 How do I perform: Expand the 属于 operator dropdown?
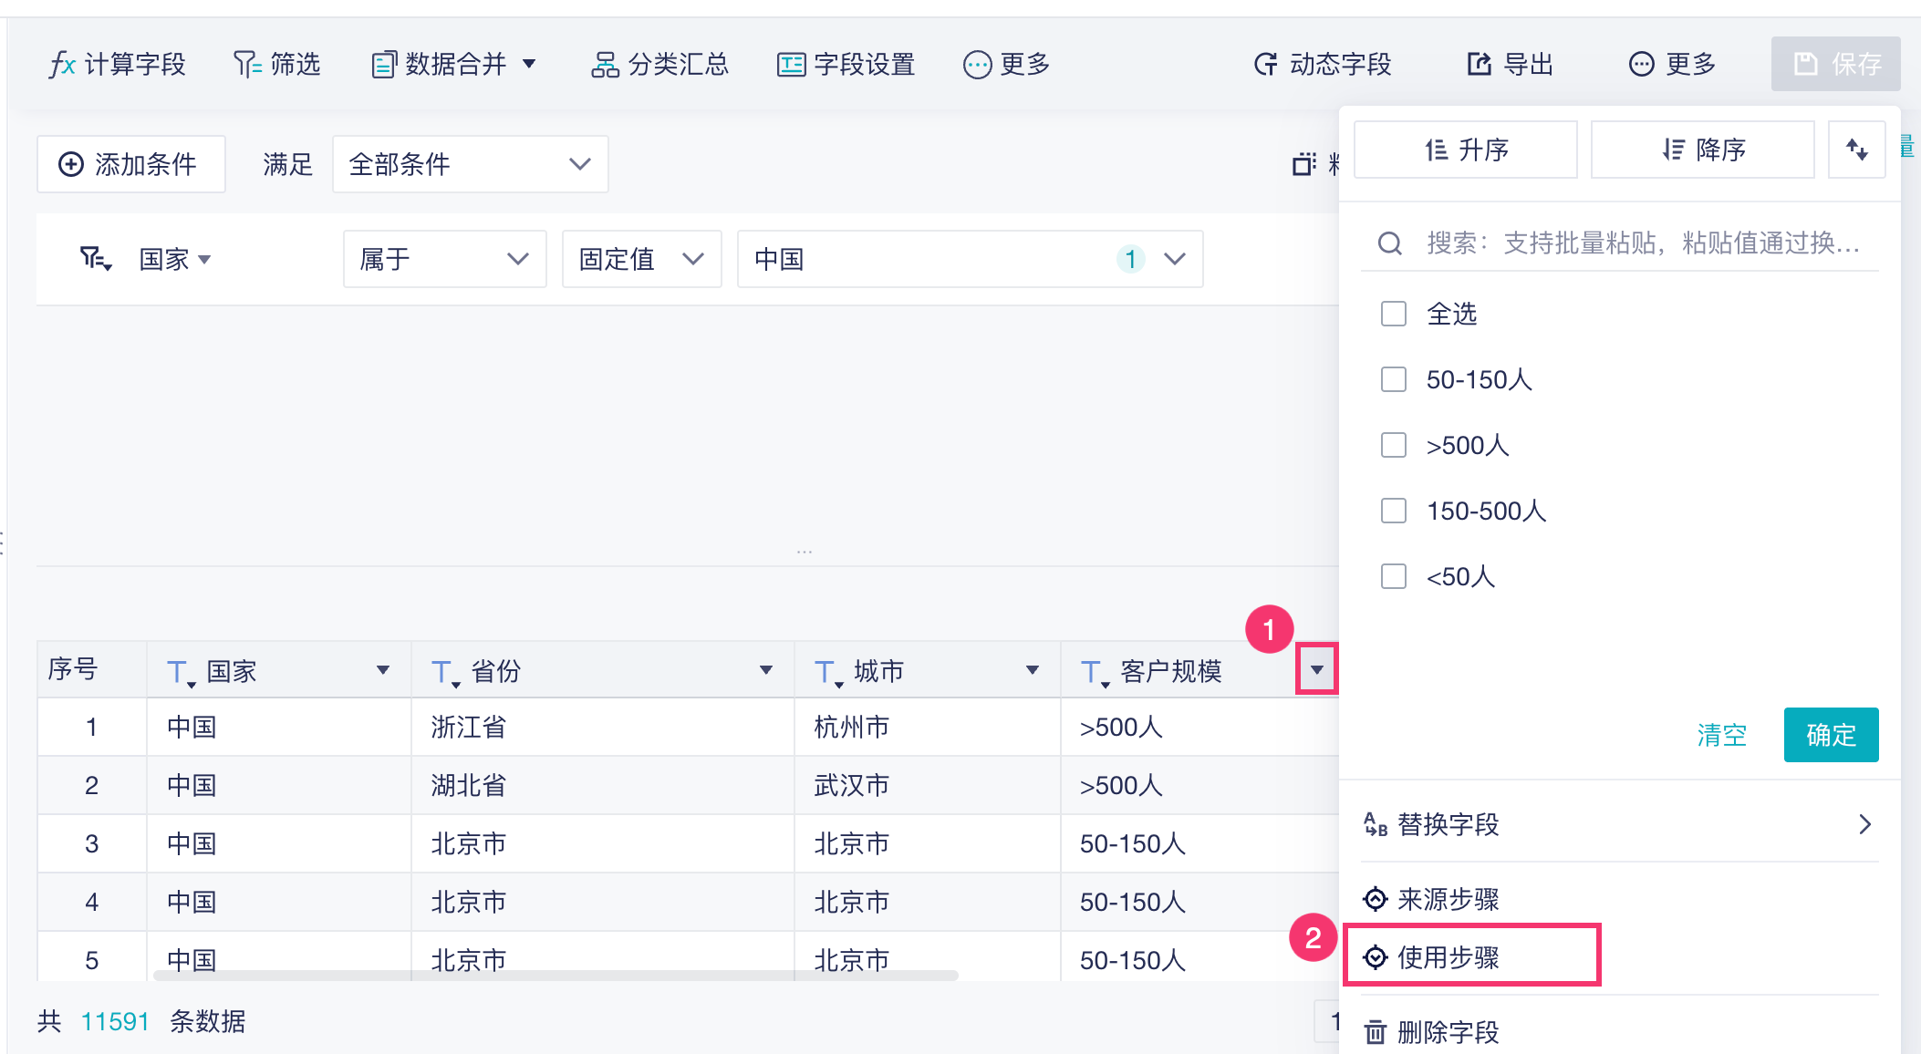(x=444, y=259)
